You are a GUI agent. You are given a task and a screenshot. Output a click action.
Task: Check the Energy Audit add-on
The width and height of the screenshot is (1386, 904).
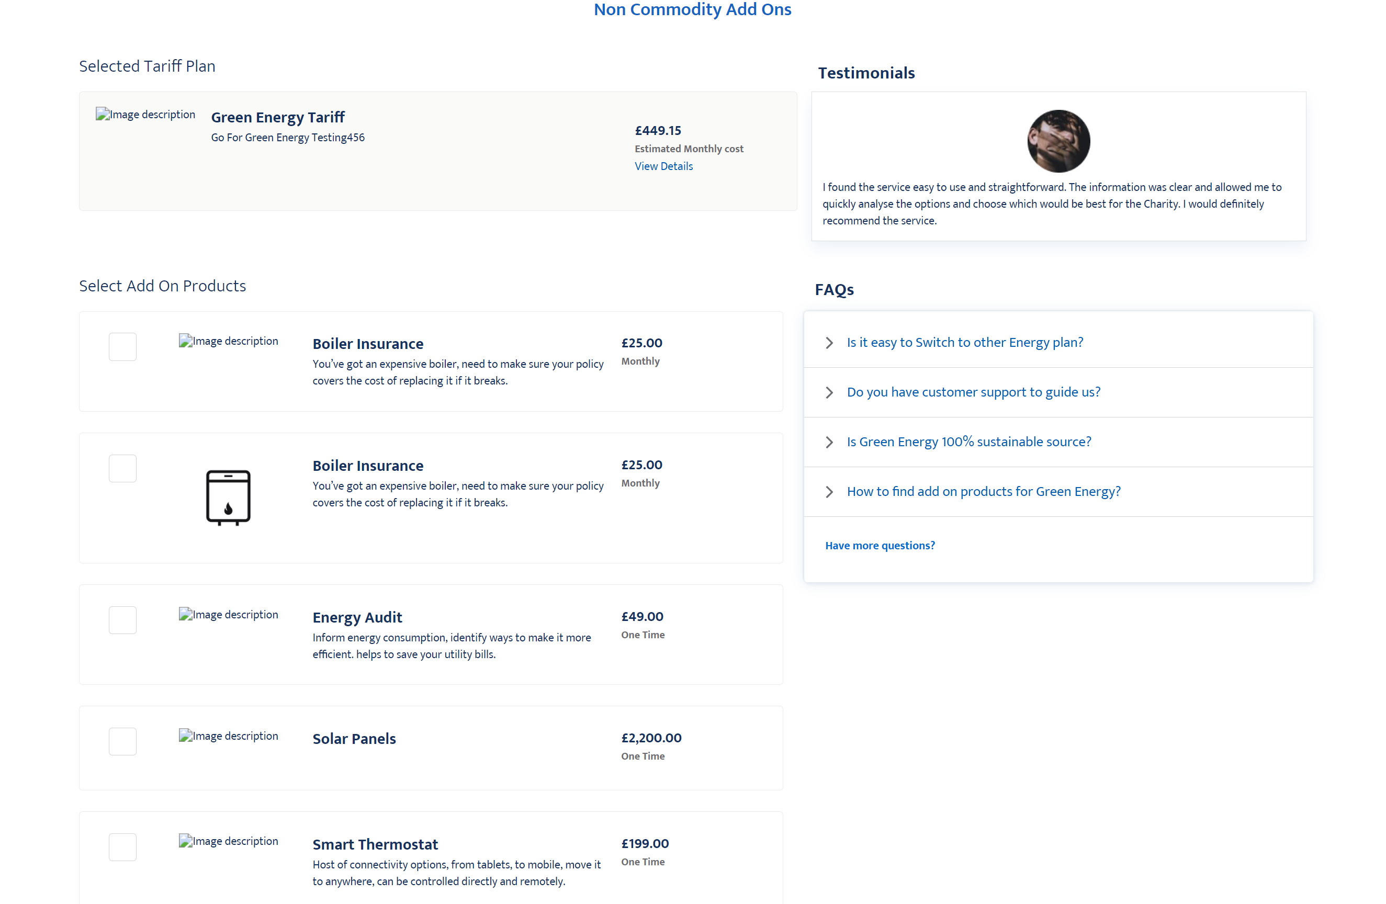122,620
